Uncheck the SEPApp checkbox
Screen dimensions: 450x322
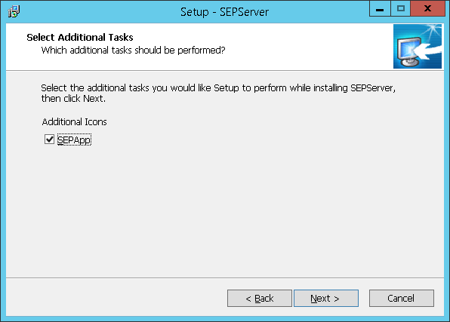point(49,140)
